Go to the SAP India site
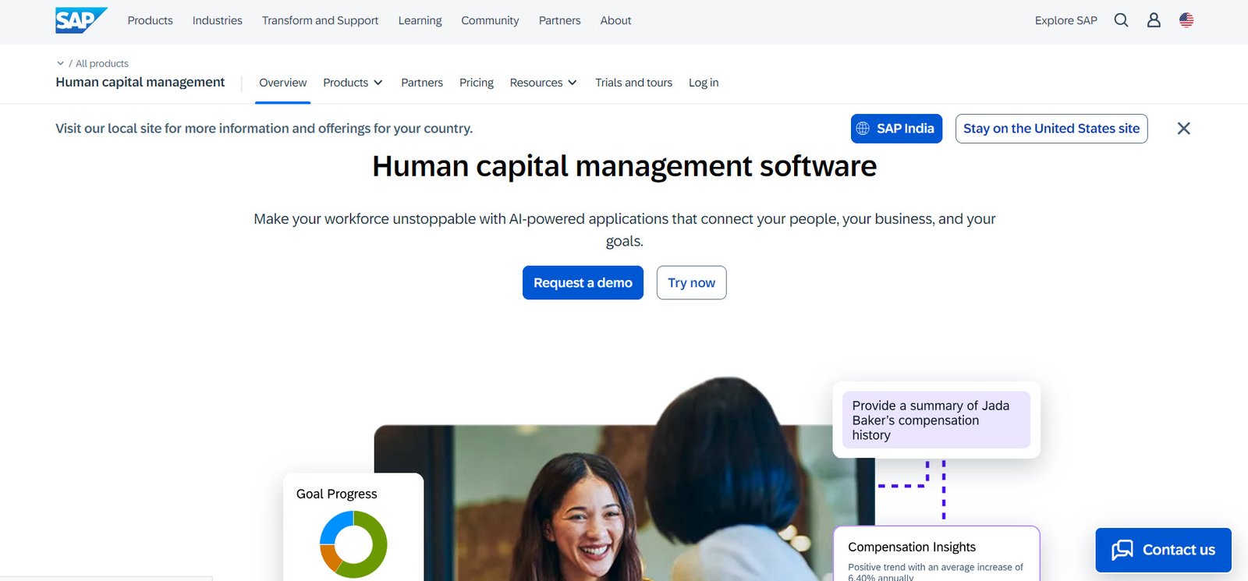1248x581 pixels. [x=896, y=129]
